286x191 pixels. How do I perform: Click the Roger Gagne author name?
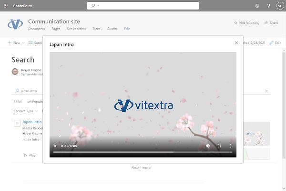click(x=31, y=70)
